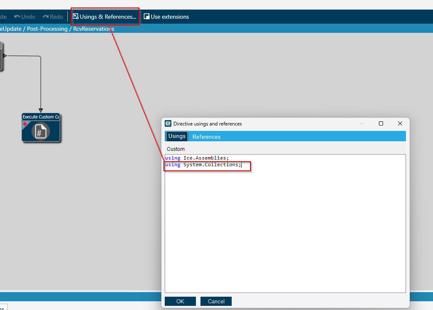Screen dimensions: 433x310
Task: Click the Usings & References window icon
Action: (x=75, y=16)
